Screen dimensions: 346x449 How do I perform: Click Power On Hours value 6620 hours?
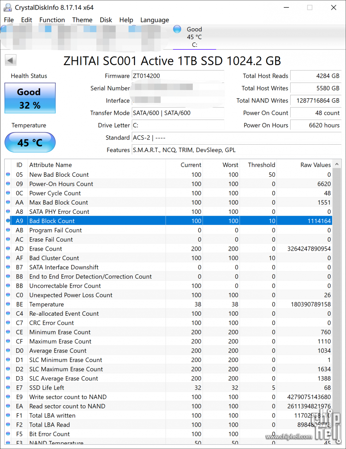tap(316, 125)
